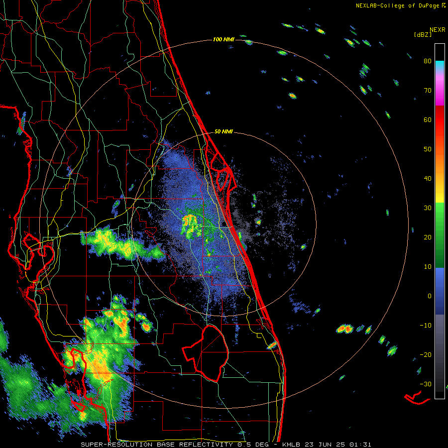Viewport: 448px width, 448px height.
Task: Select the 50 NMI range ring label
Action: (x=224, y=132)
